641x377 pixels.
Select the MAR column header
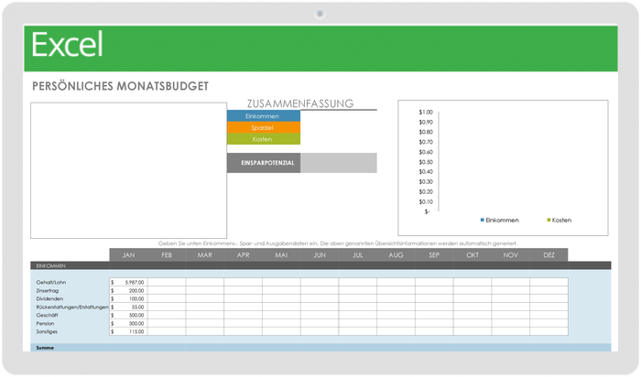205,255
